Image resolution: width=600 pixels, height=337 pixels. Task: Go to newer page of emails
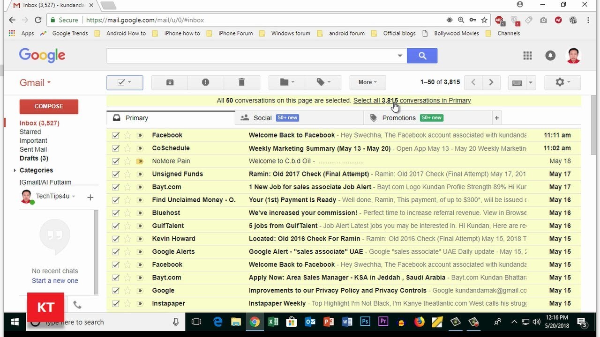[473, 82]
